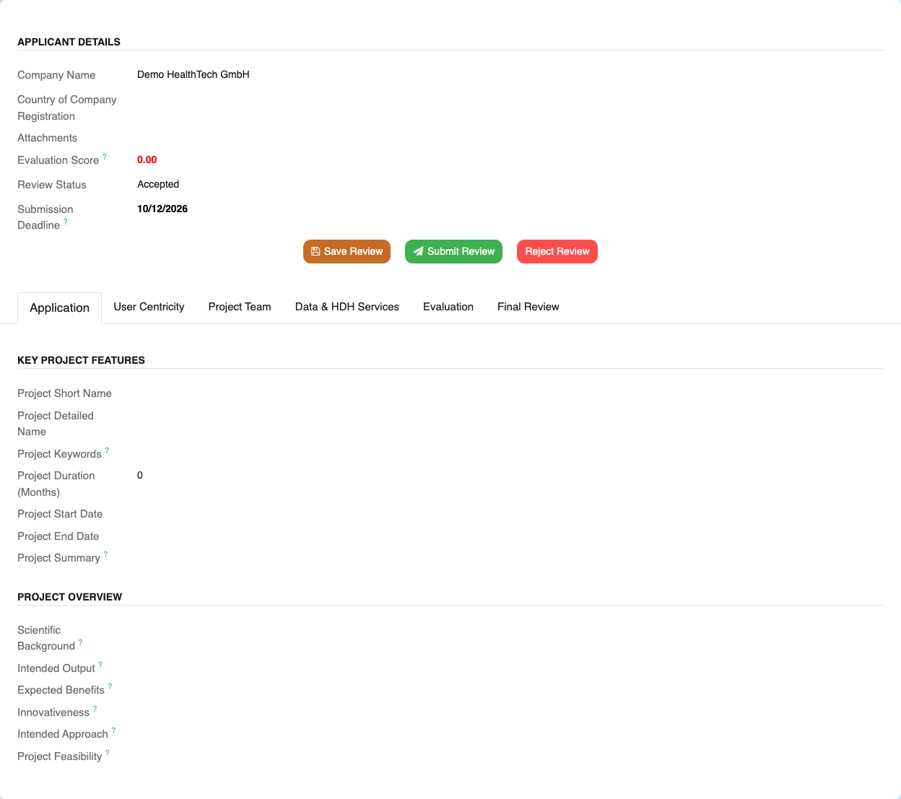The width and height of the screenshot is (901, 799).
Task: Reject the review using Reject Review
Action: click(x=557, y=251)
